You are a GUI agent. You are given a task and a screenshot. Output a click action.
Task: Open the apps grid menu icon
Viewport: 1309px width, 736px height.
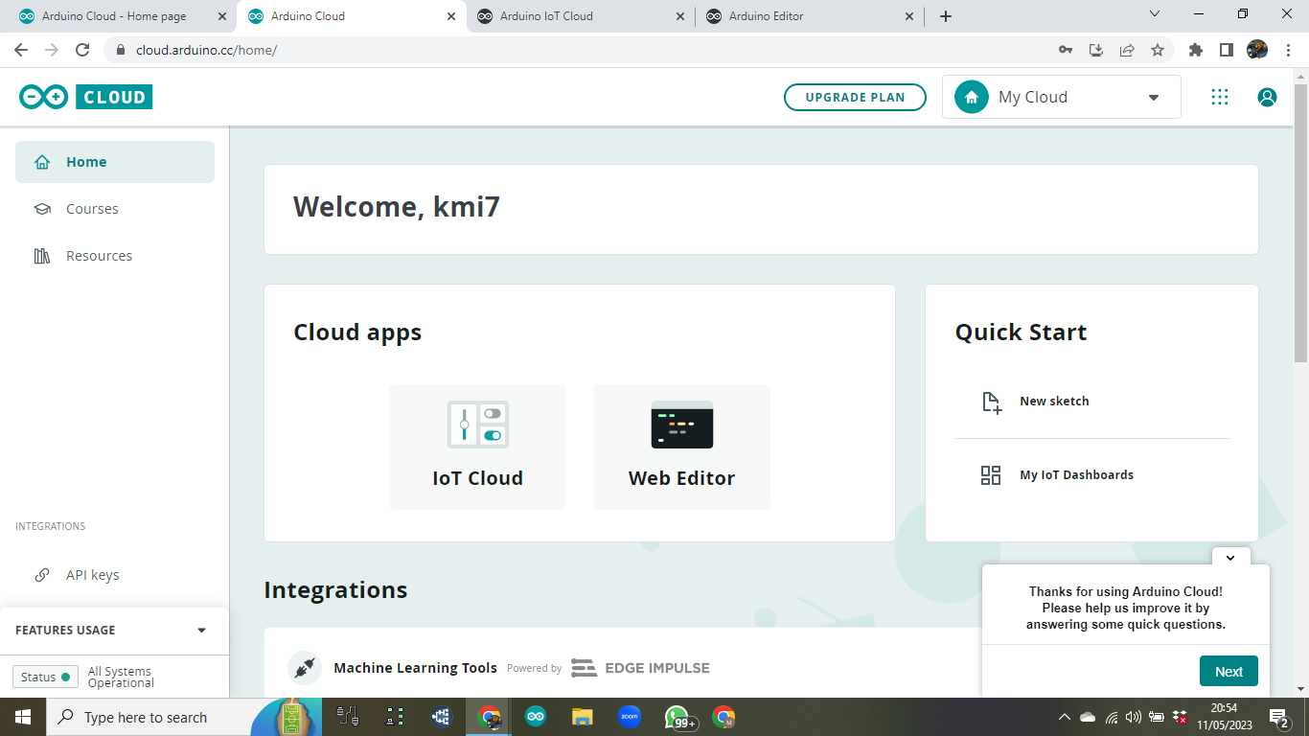pos(1219,97)
